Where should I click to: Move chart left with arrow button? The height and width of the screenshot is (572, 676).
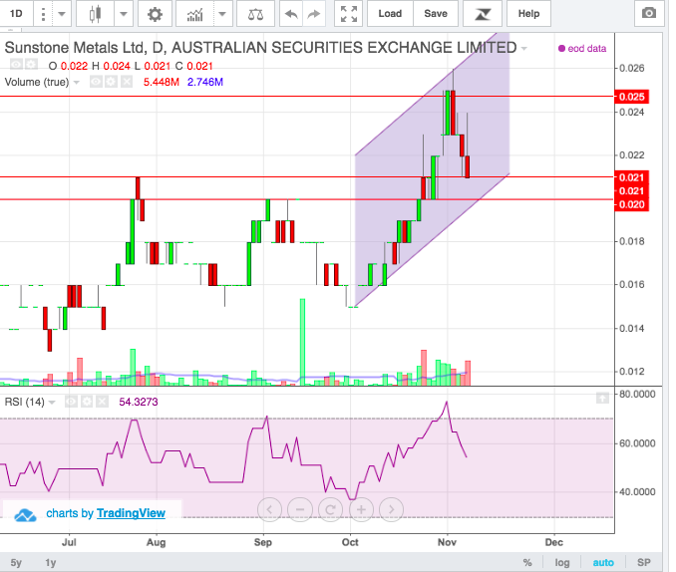click(x=269, y=509)
